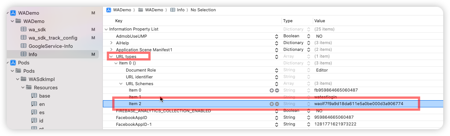Change FIREBASE_ANALYTICS_COLLECTION_ENABLED Boolean value stepper

point(309,111)
